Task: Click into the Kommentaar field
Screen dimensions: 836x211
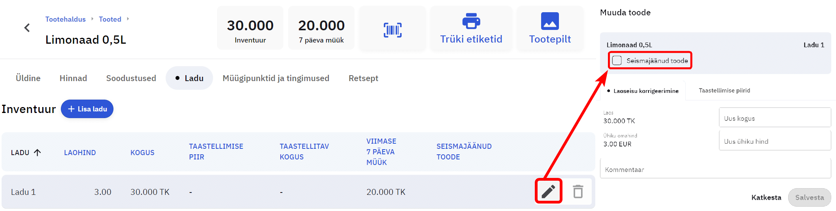Action: point(715,170)
